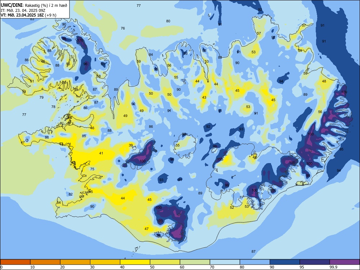The height and width of the screenshot is (270, 360).
Task: Click the '41' humidity value in the yellow area
Action: click(101, 153)
